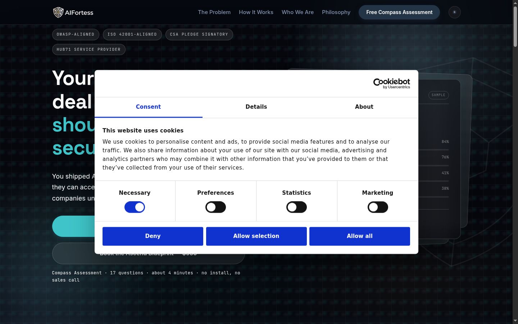Screen dimensions: 518x324
Task: Enable the Preferences cookies switch
Action: [x=215, y=207]
